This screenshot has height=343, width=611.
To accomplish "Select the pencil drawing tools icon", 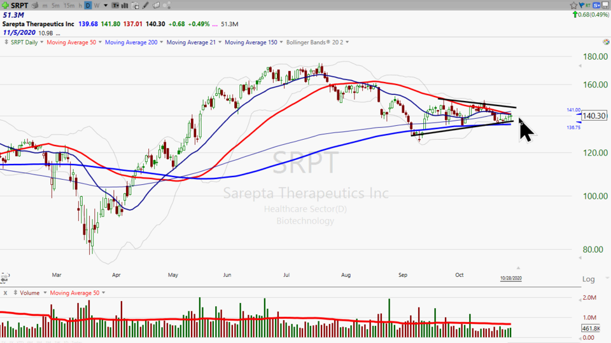I will [x=145, y=6].
